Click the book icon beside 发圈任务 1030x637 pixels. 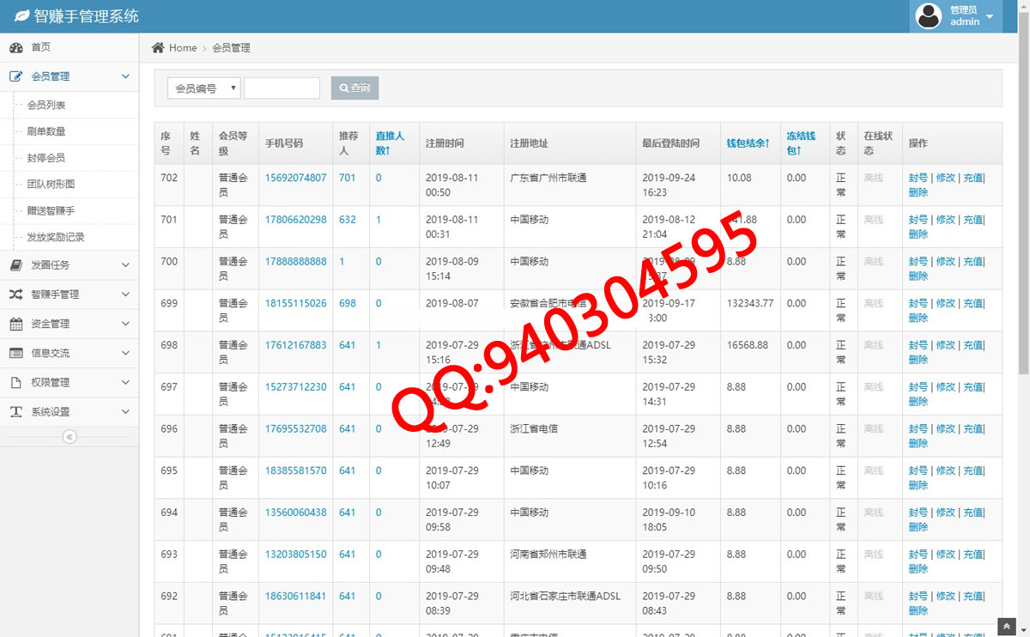pyautogui.click(x=15, y=265)
